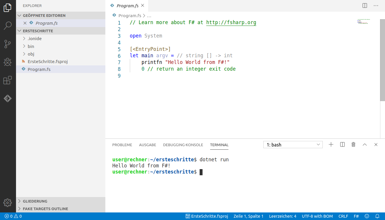This screenshot has height=220, width=385.
Task: Expand the bin folder
Action: tap(61, 46)
